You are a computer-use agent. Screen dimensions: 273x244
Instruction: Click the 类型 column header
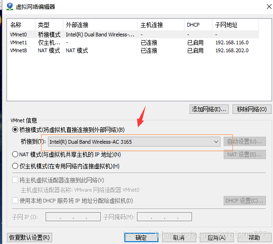tap(49, 25)
